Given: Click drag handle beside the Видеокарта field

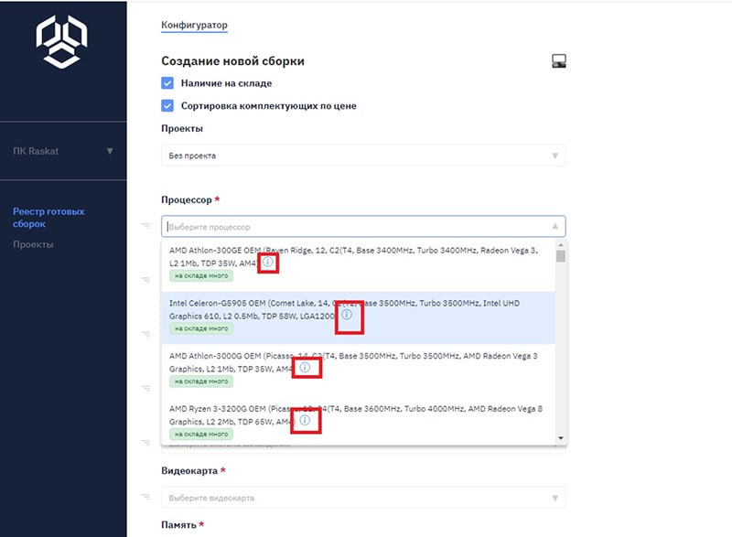Looking at the screenshot, I should 145,497.
